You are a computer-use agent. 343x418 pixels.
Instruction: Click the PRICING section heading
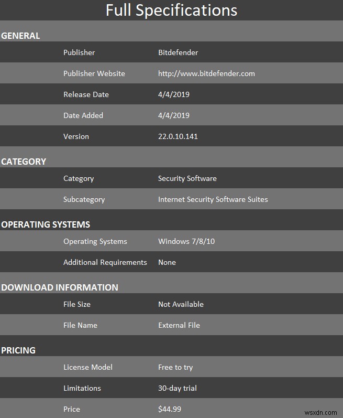pyautogui.click(x=18, y=350)
